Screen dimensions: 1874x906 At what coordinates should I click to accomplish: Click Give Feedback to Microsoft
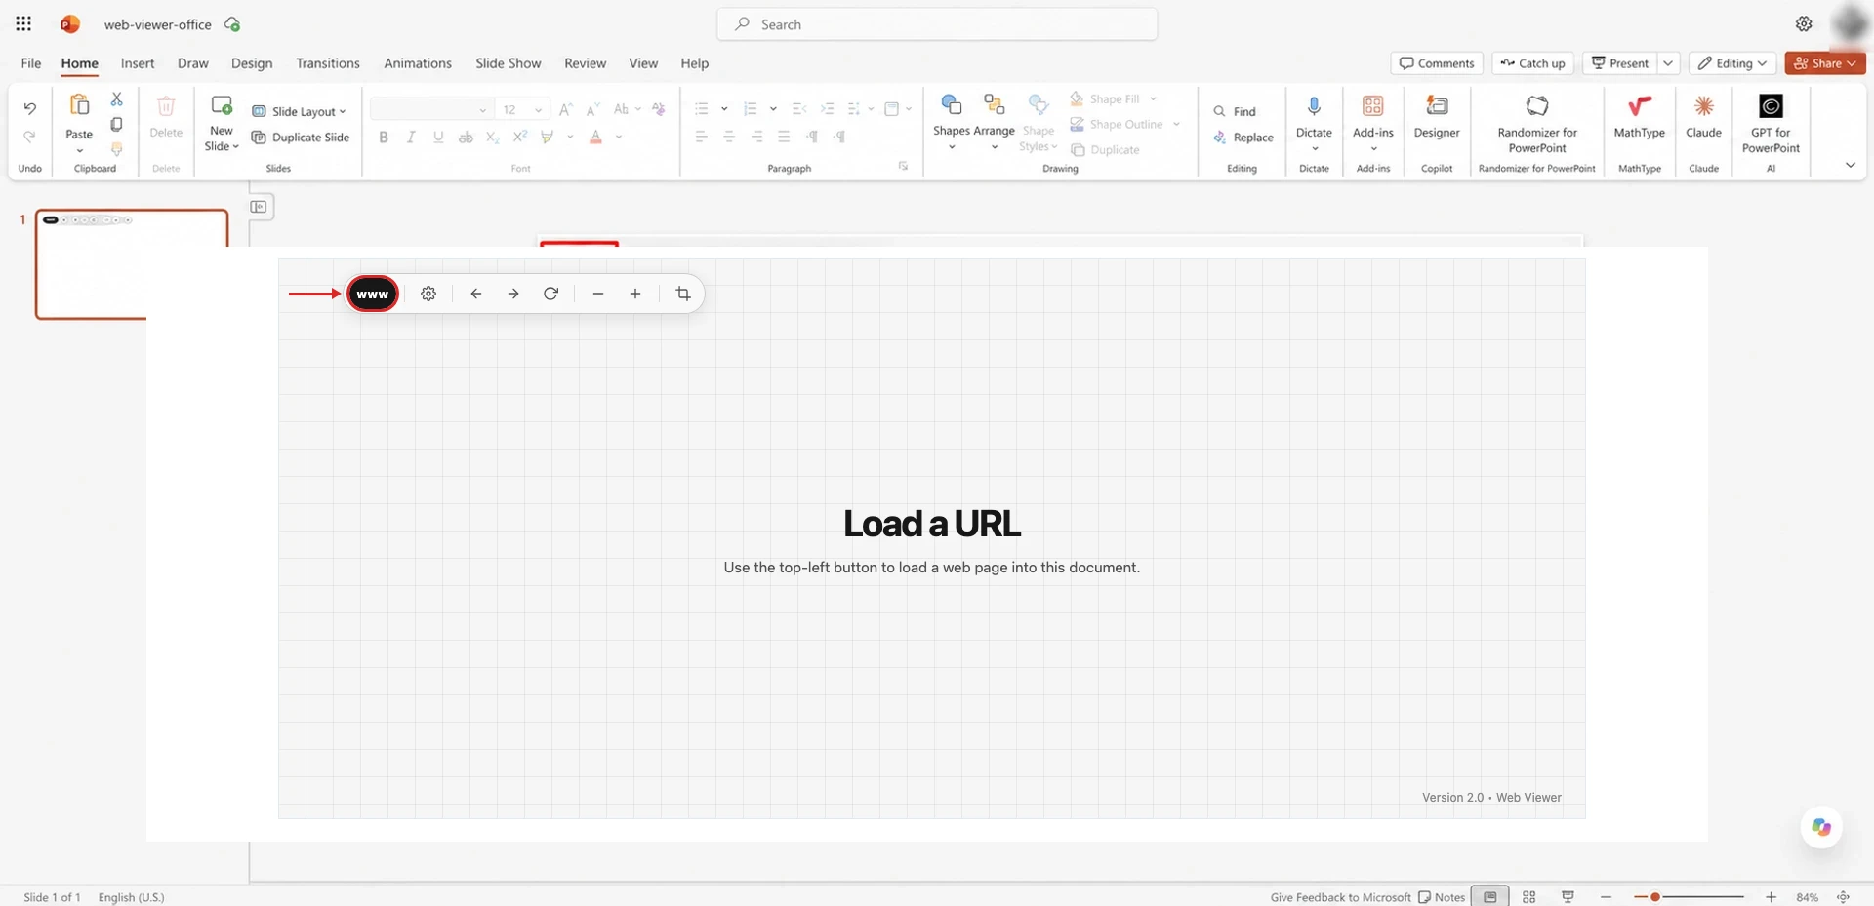tap(1340, 897)
